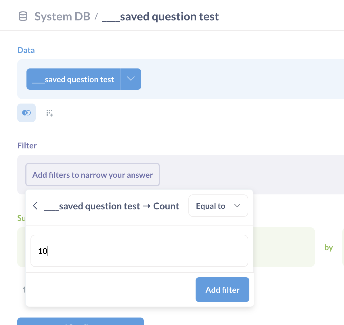The image size is (344, 325).
Task: Click the question title '___saved question test'
Action: click(161, 16)
